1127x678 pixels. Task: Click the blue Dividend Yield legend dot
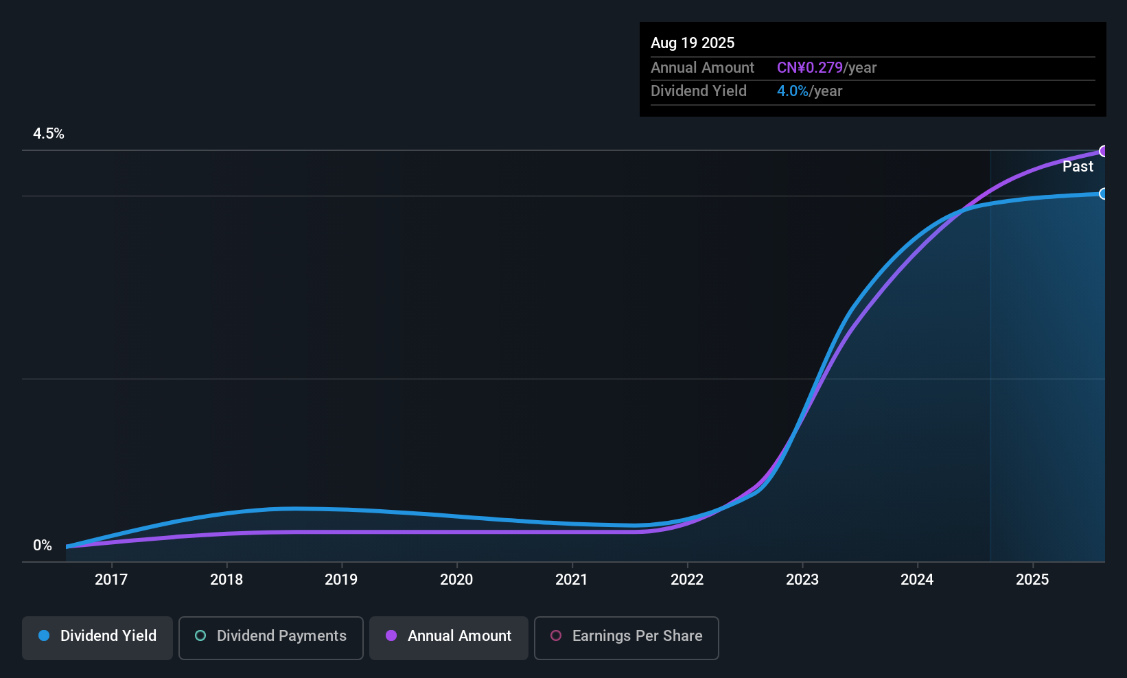point(43,636)
